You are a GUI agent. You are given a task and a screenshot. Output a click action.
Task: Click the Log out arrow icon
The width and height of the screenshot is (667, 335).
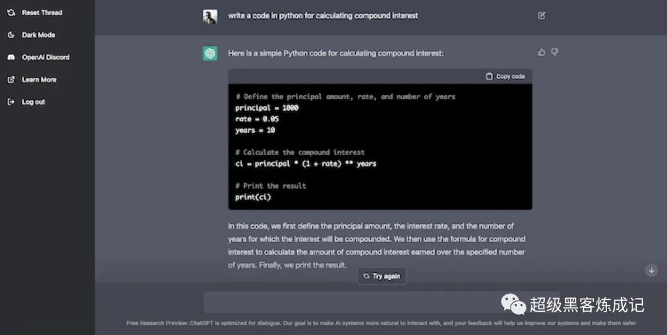pos(10,102)
